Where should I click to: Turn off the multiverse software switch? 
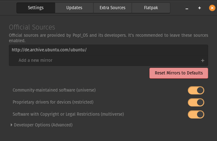(196, 114)
